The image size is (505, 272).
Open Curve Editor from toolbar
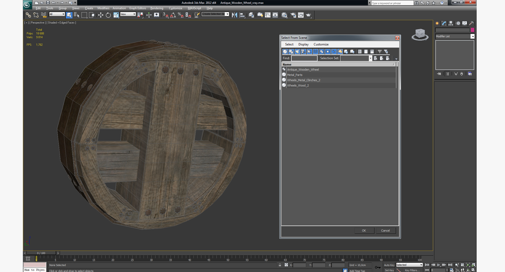coord(268,15)
